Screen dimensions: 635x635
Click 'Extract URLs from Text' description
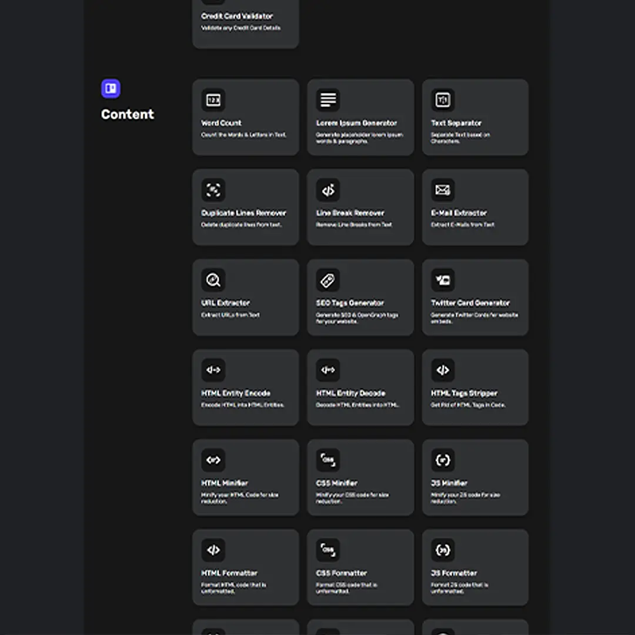[230, 315]
